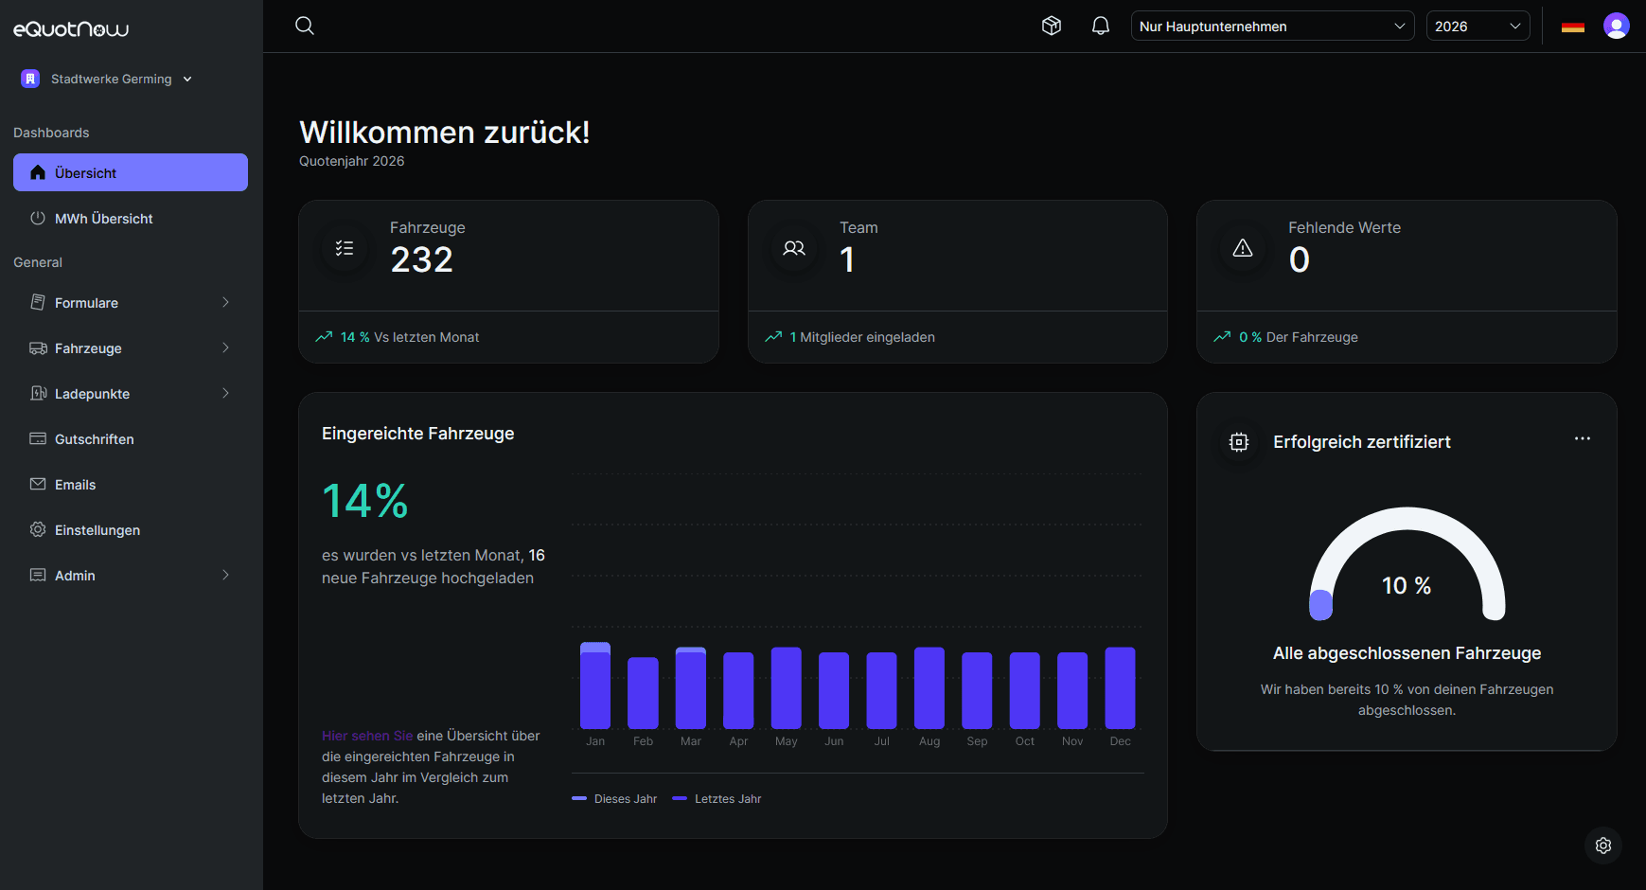Expand the Fahrzeuge submenu chevron
The image size is (1646, 890).
click(x=225, y=347)
